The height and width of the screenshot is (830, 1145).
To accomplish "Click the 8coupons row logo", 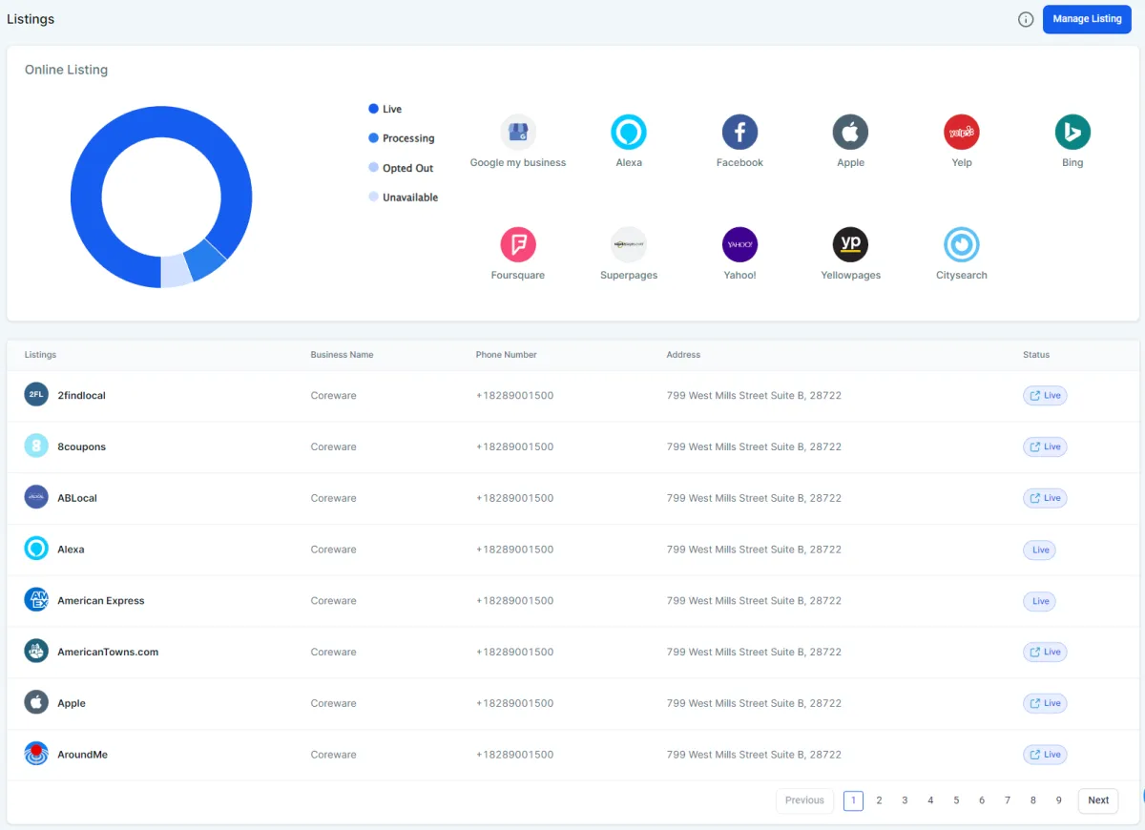I will pos(36,446).
